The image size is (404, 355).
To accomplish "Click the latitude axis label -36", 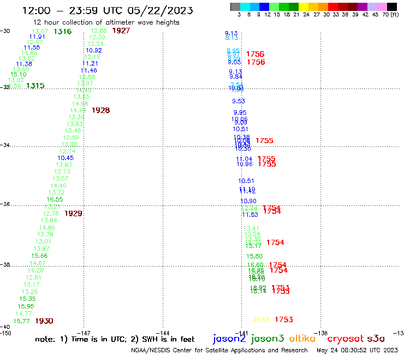I will [5, 204].
